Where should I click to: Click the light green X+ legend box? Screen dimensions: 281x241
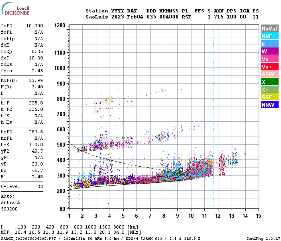pyautogui.click(x=270, y=90)
